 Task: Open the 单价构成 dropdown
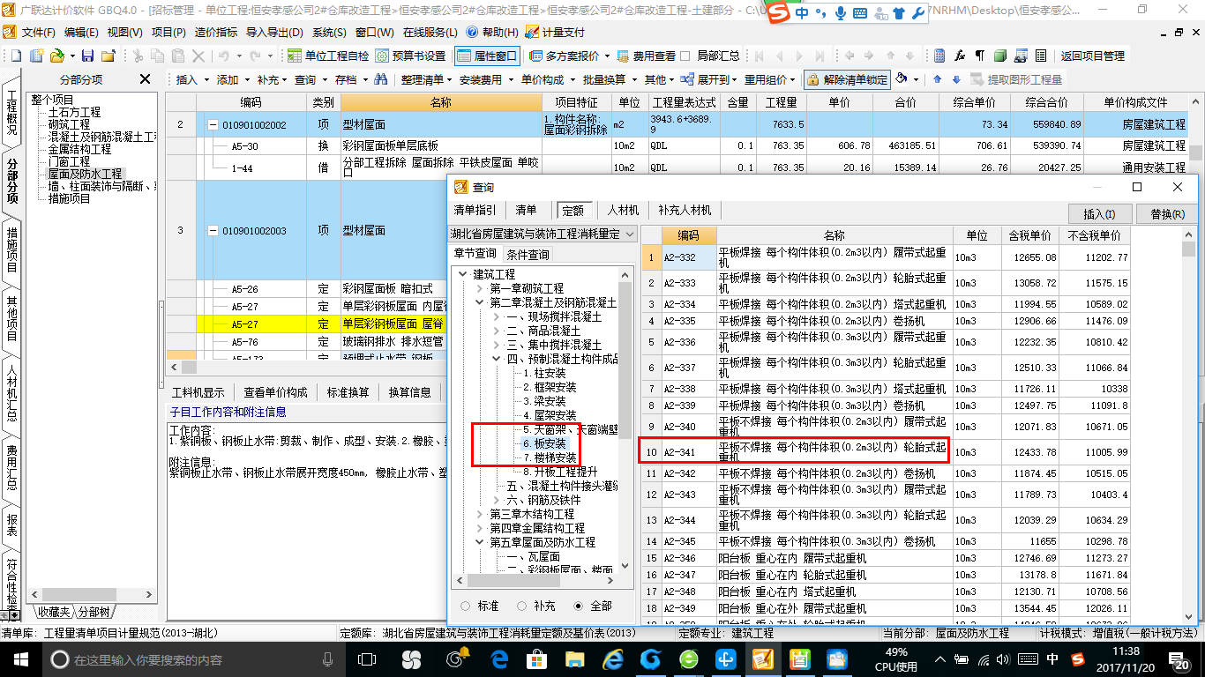(x=546, y=79)
